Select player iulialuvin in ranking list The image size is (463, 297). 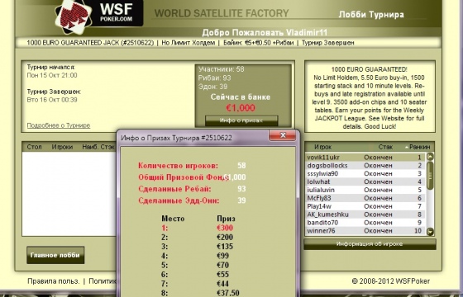point(365,190)
